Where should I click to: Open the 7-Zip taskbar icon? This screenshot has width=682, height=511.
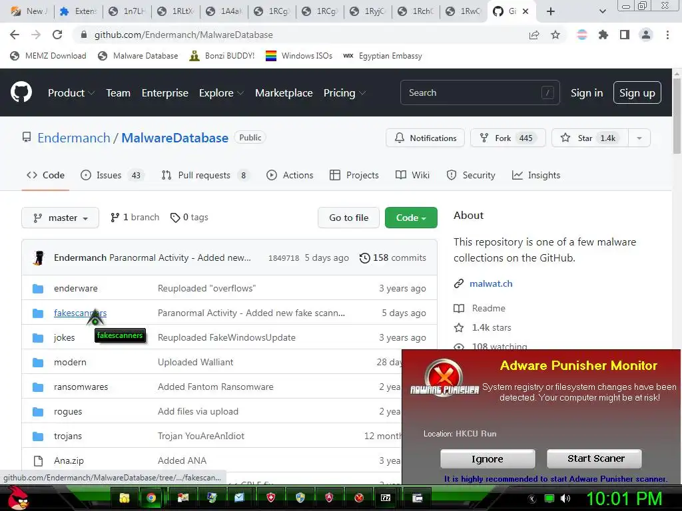coord(386,498)
